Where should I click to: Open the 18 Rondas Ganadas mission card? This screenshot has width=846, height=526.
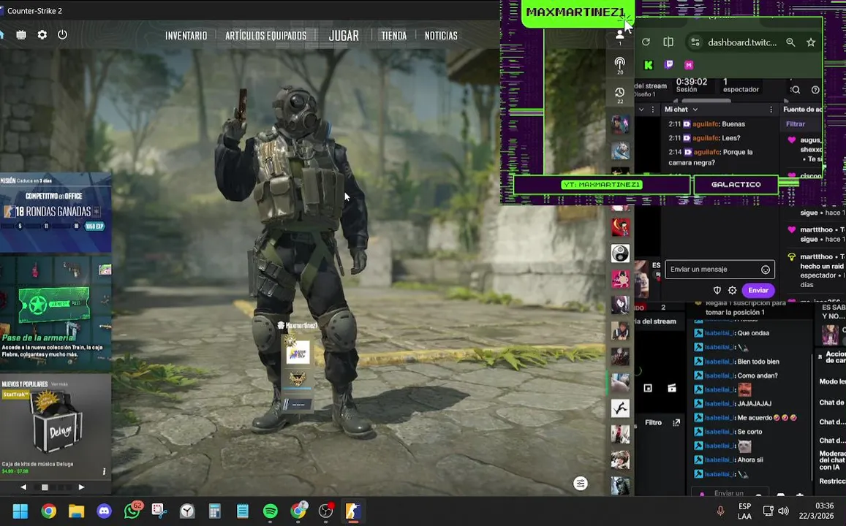point(56,212)
